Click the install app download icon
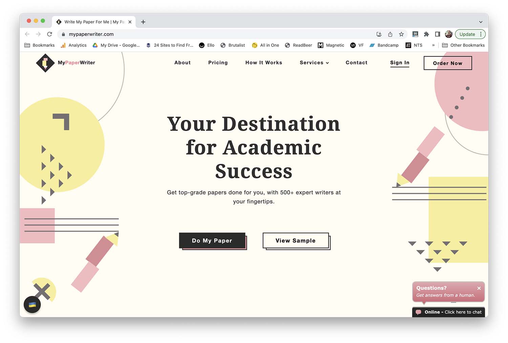 (379, 34)
